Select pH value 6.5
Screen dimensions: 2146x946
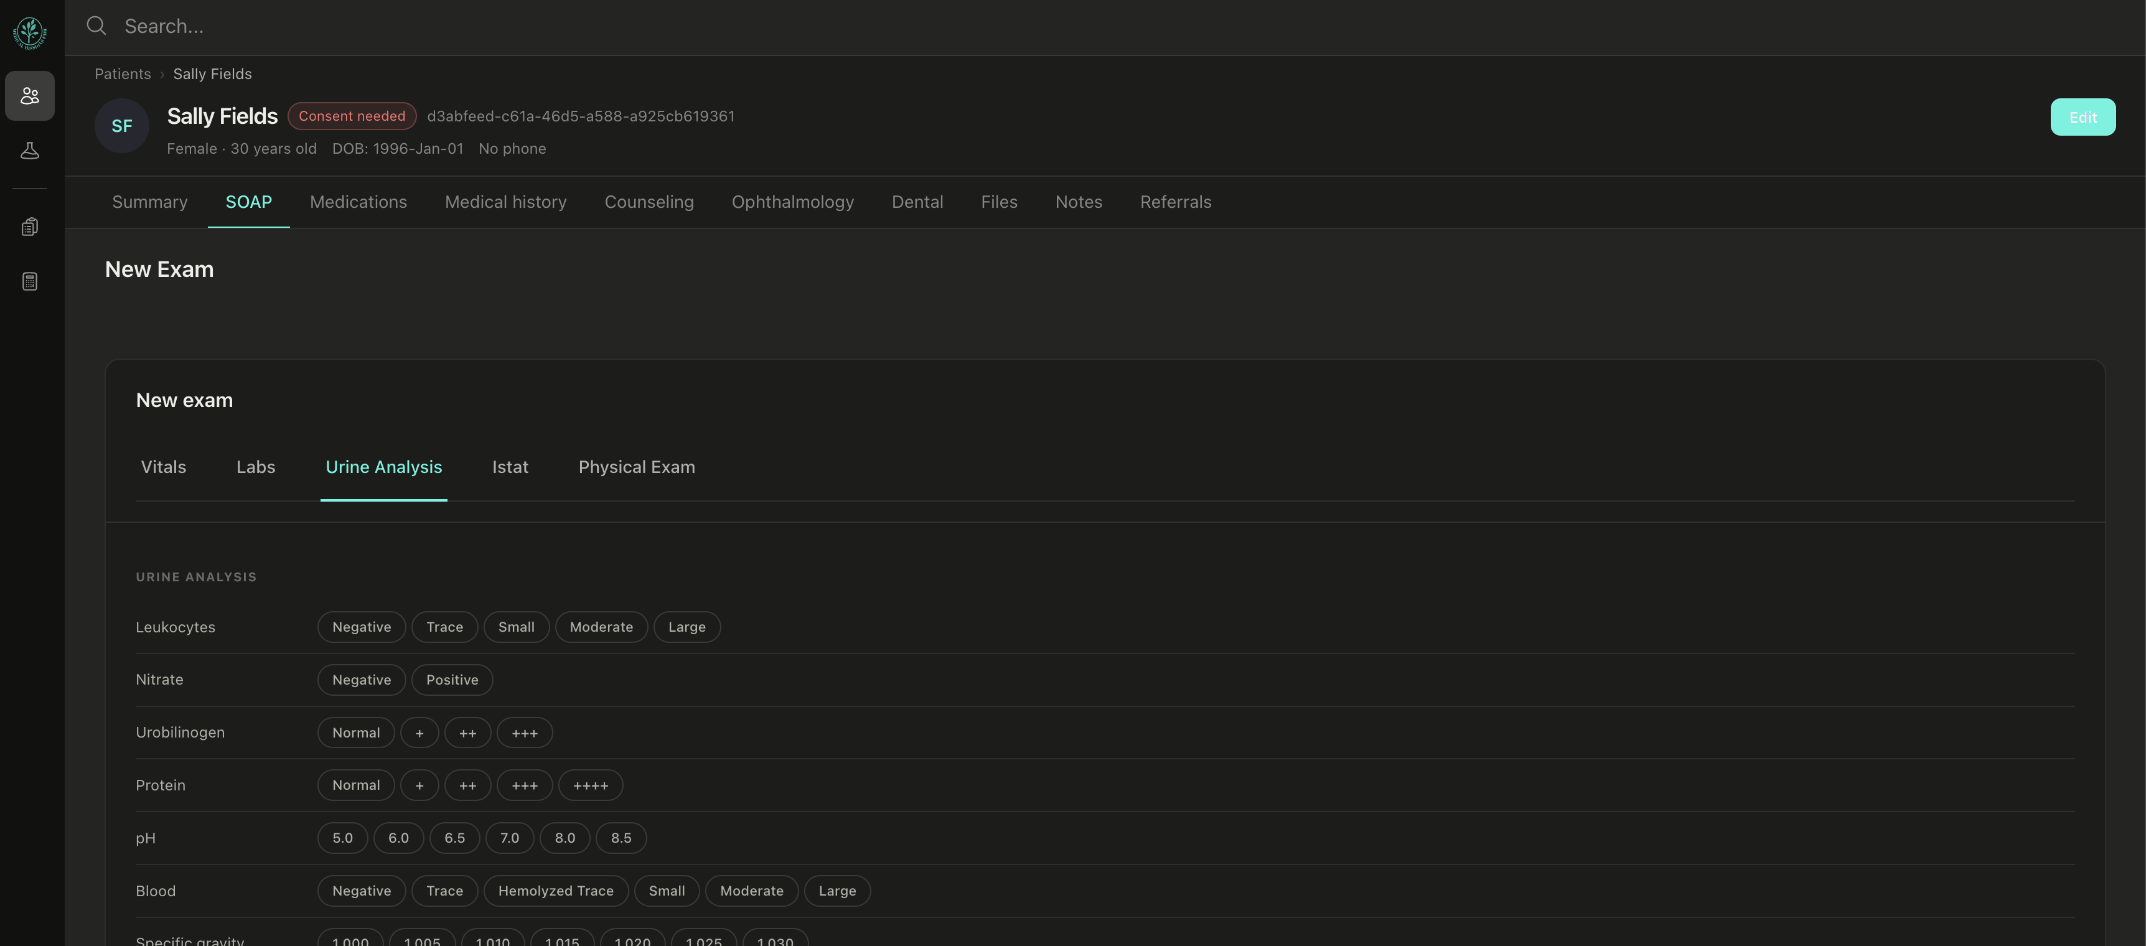455,838
